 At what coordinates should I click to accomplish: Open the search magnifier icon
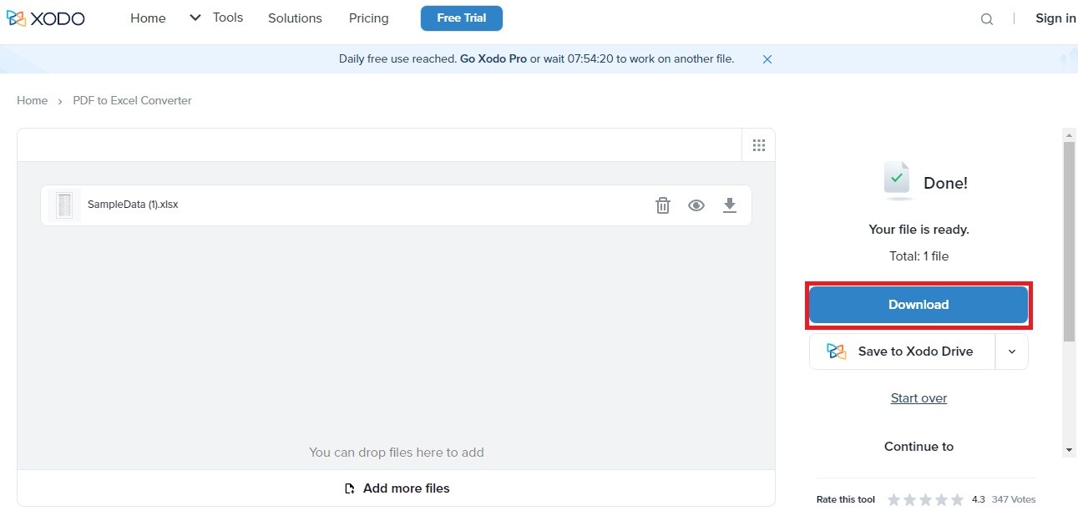point(987,19)
